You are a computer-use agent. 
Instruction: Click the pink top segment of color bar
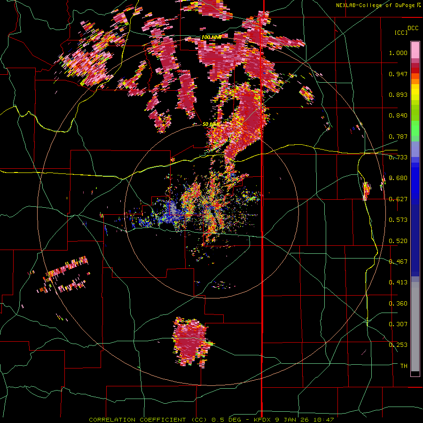pos(415,50)
